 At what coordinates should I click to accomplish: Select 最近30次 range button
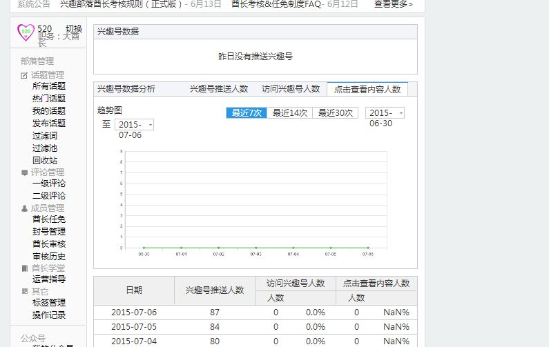pyautogui.click(x=335, y=113)
